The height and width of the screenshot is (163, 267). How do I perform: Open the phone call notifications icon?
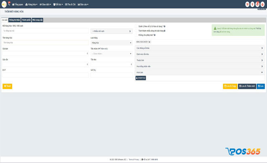9,4
